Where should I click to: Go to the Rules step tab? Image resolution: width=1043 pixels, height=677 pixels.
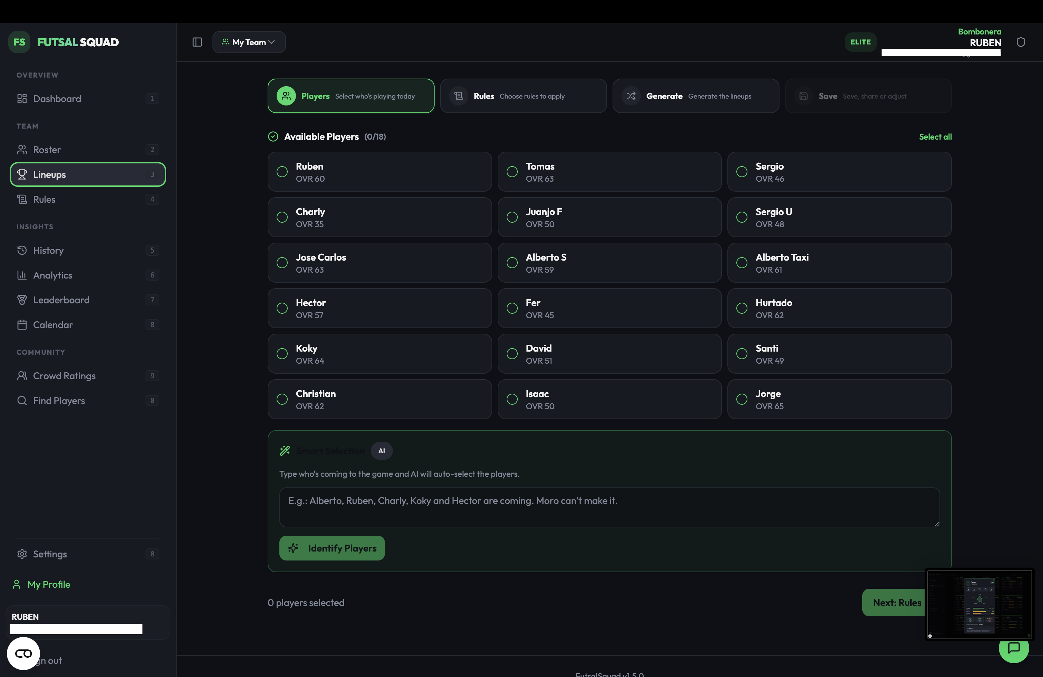(523, 96)
